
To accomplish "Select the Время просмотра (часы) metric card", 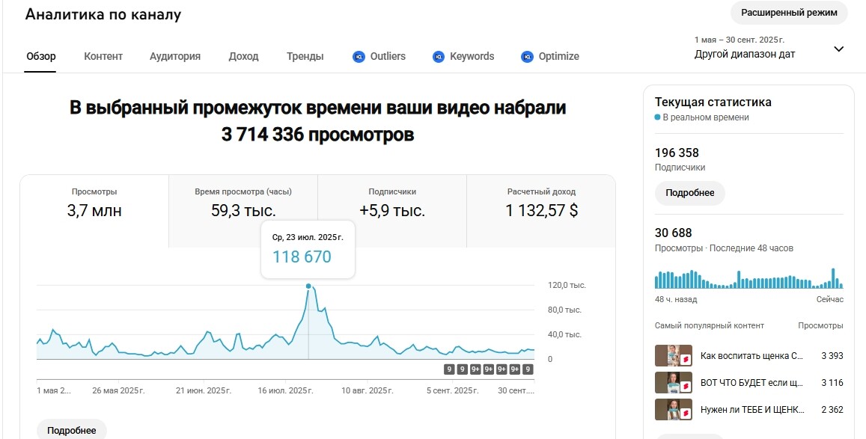I will click(x=243, y=211).
